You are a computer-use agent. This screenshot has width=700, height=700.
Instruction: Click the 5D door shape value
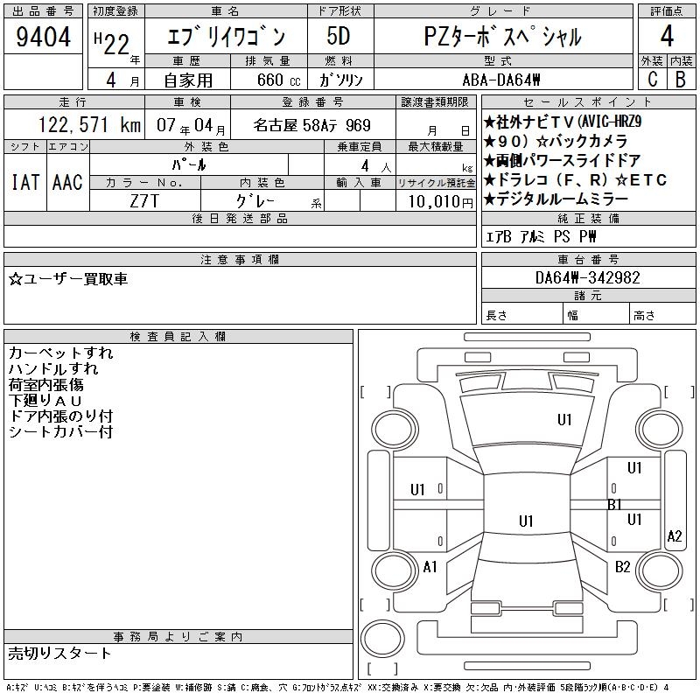(x=339, y=36)
